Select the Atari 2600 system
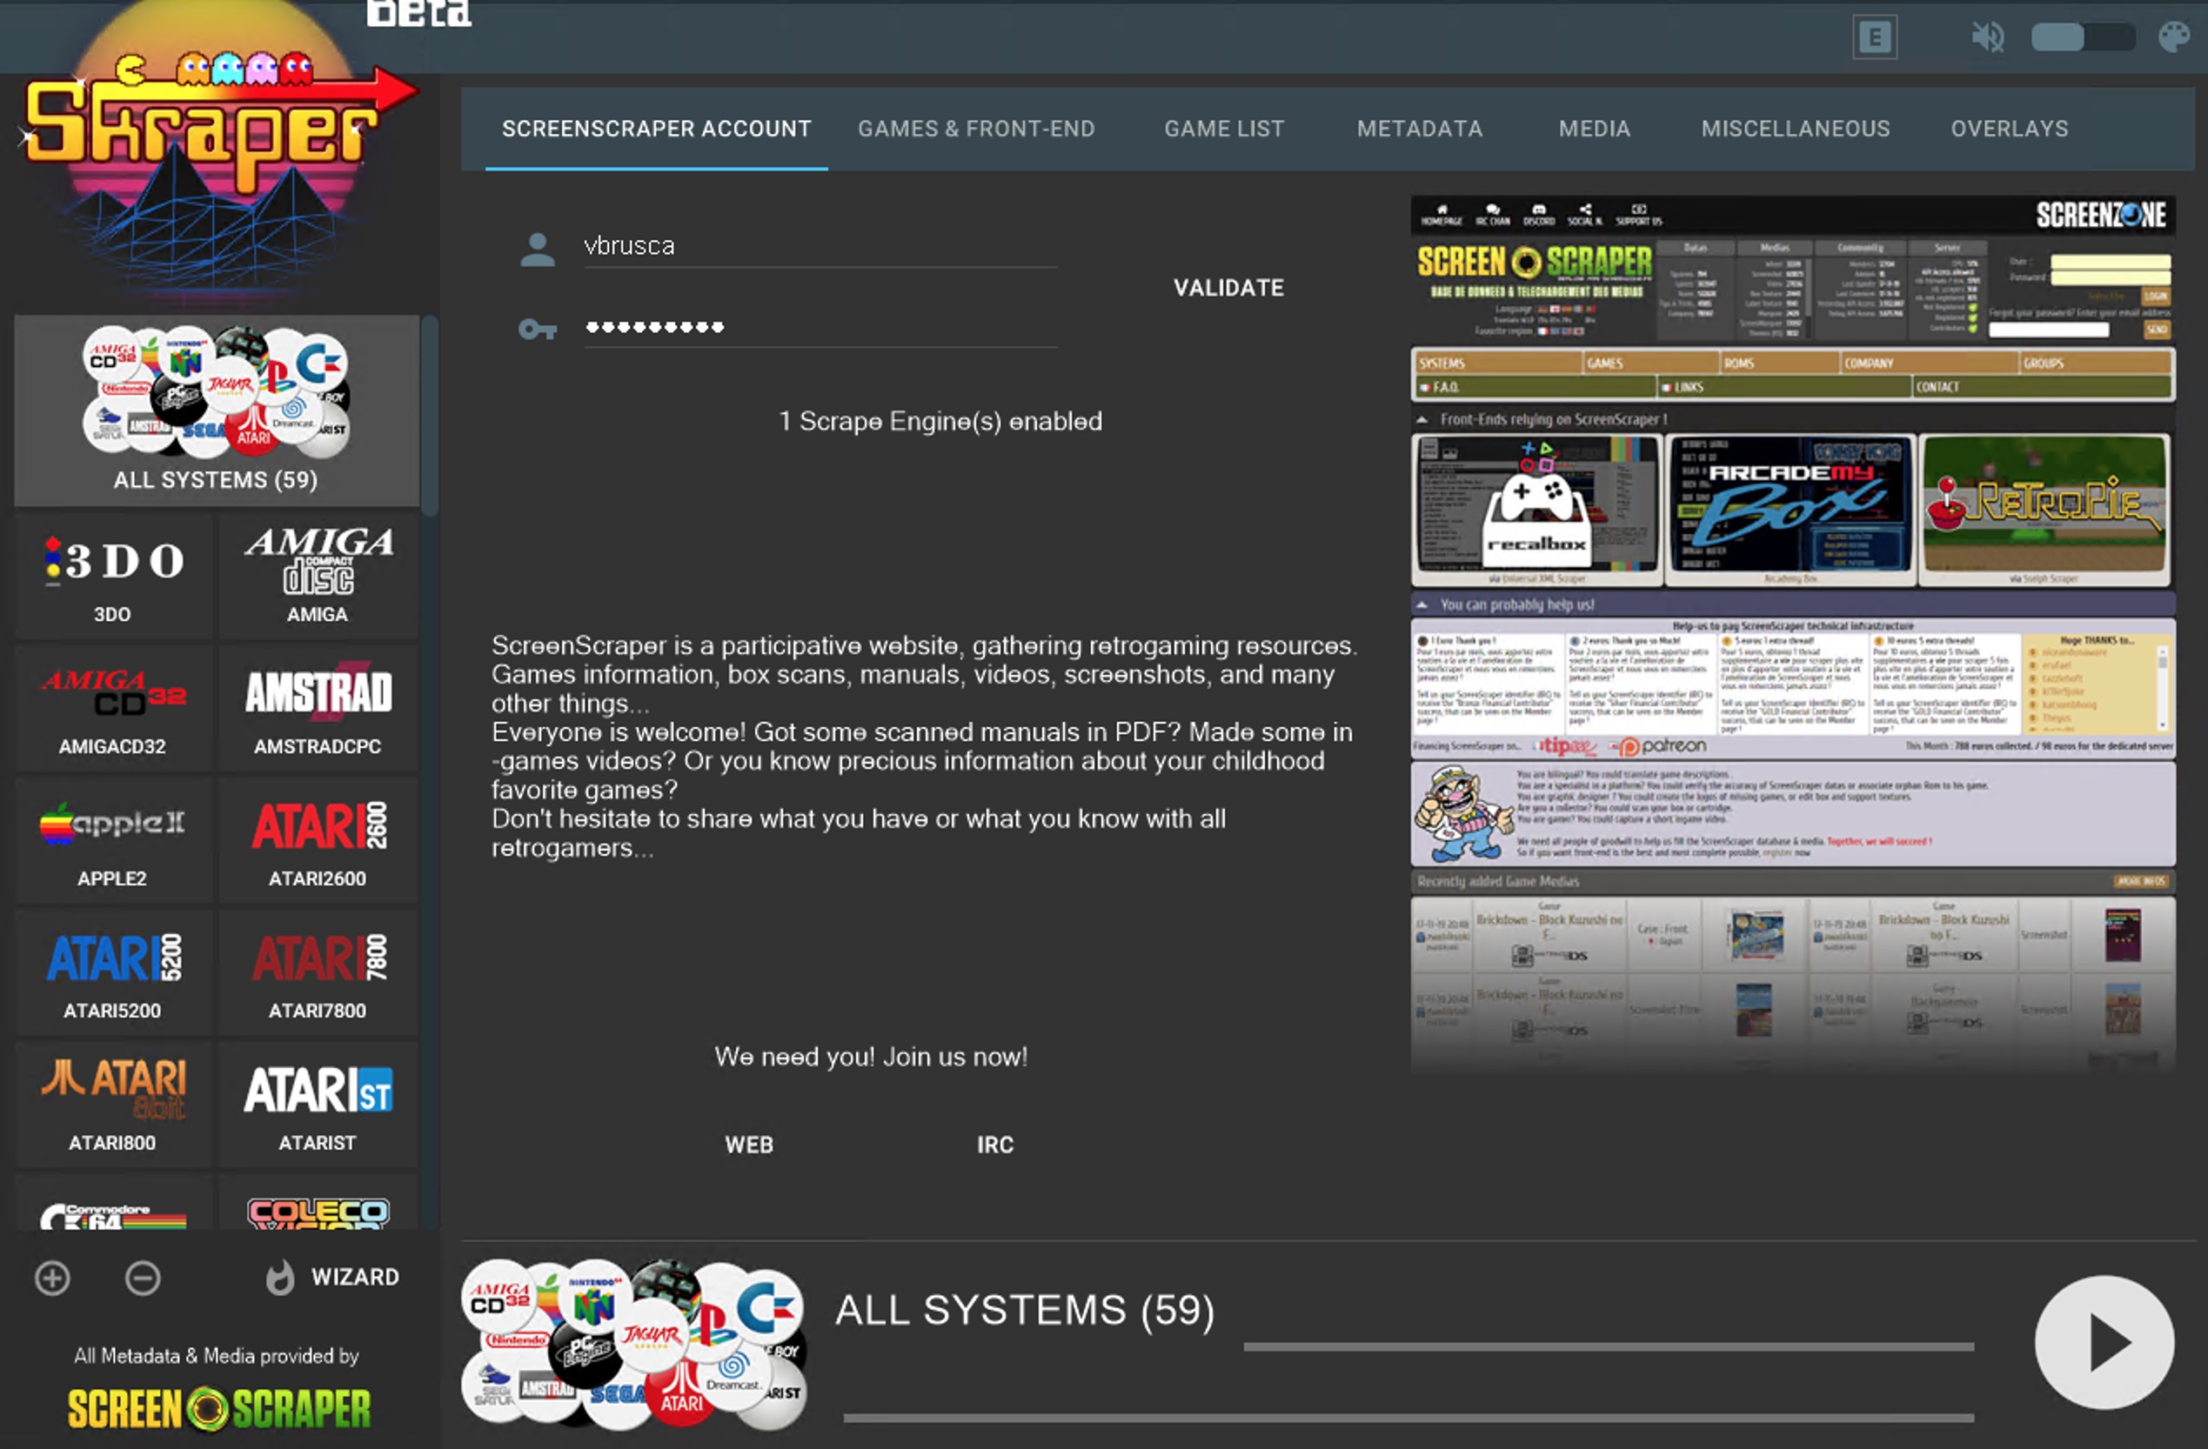The width and height of the screenshot is (2208, 1449). coord(318,839)
